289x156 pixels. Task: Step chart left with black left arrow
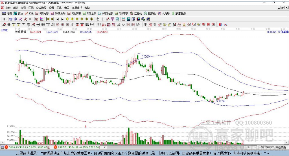(58, 19)
